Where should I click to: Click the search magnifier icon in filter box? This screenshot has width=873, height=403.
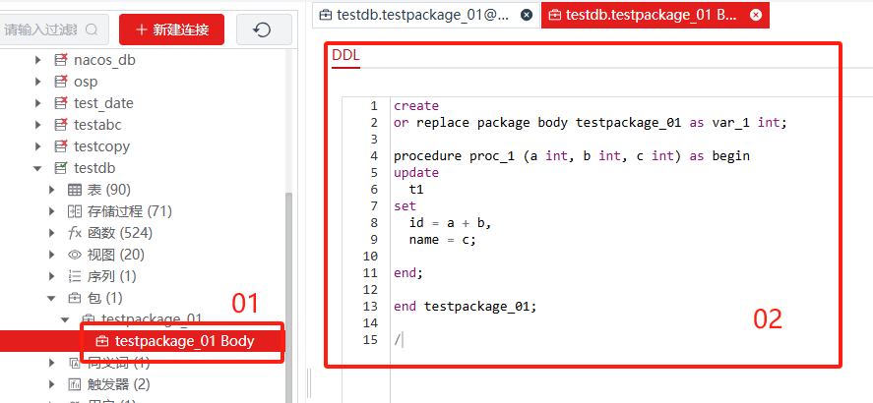click(92, 30)
